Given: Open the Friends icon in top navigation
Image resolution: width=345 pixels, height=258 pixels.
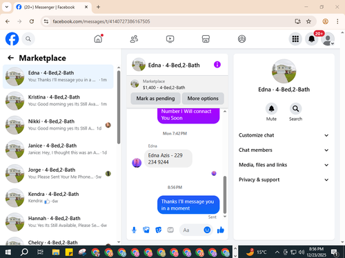Looking at the screenshot, I should coord(134,39).
